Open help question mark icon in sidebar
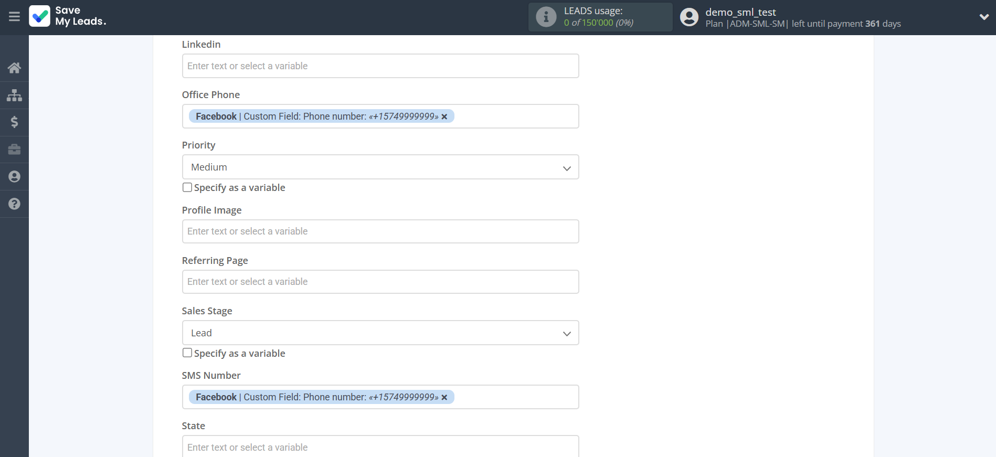This screenshot has width=996, height=457. click(14, 204)
